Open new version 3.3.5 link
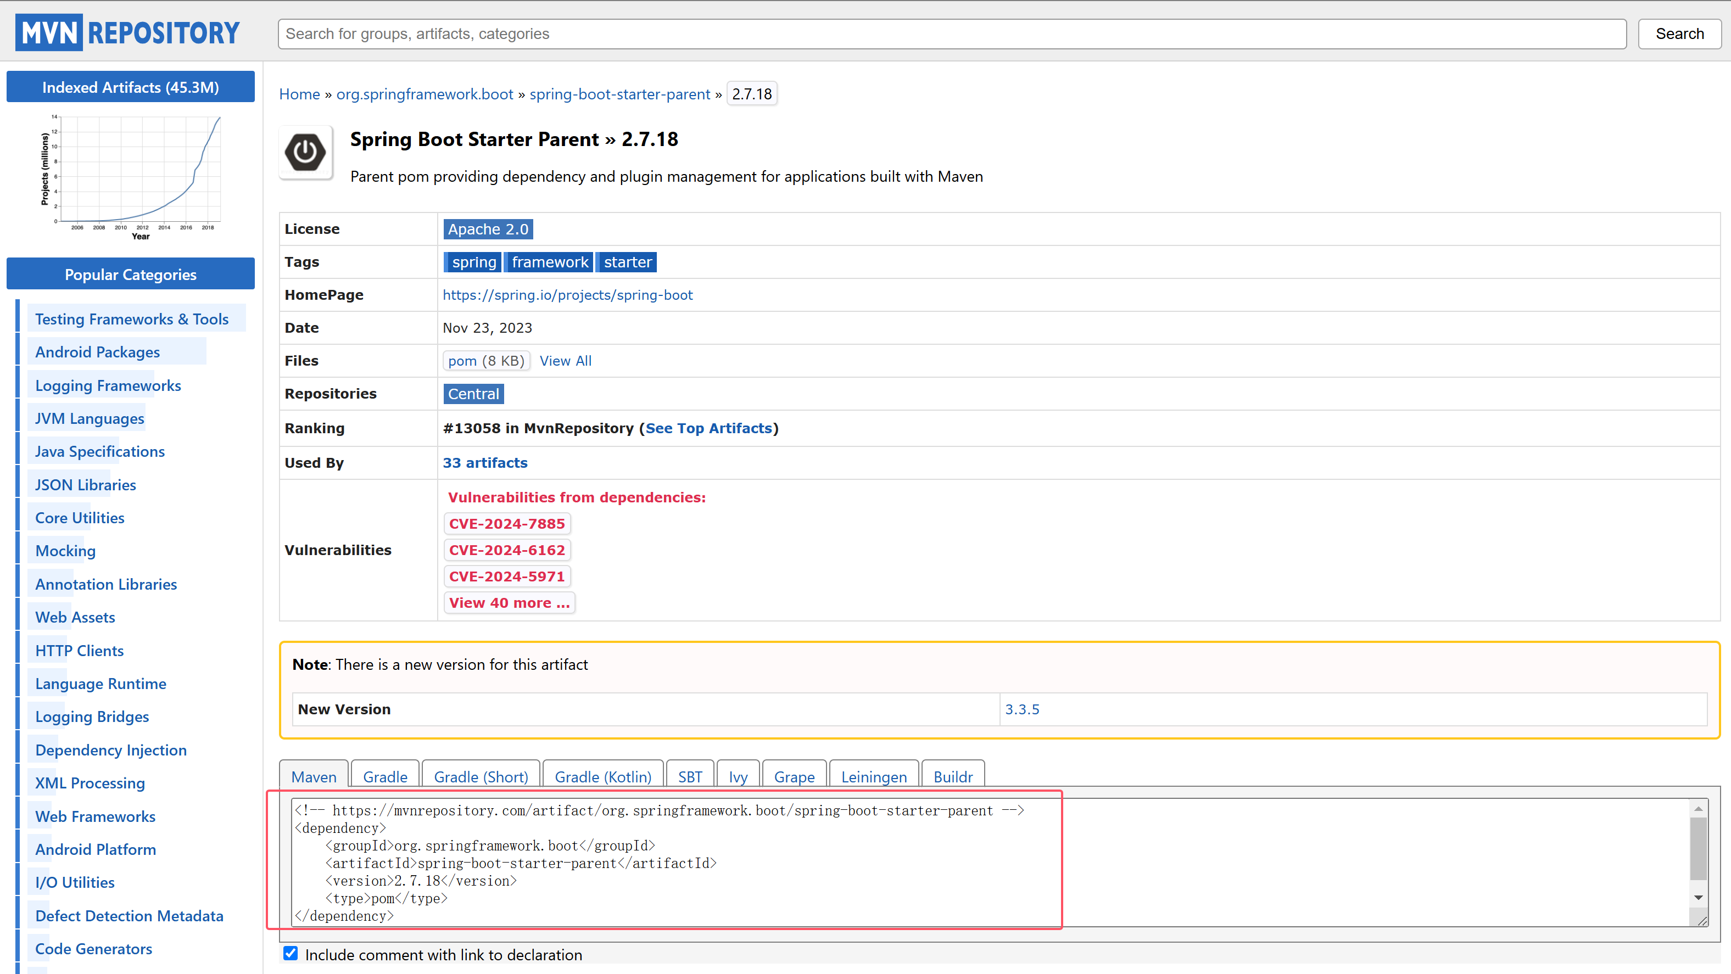This screenshot has height=974, width=1731. pyautogui.click(x=1021, y=709)
